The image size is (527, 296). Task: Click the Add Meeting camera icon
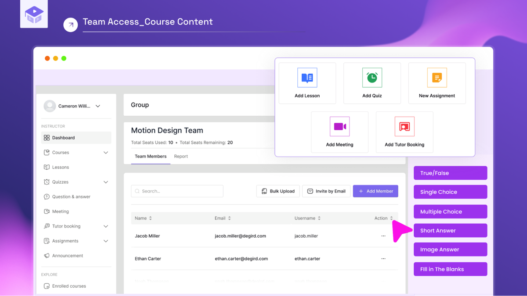339,127
